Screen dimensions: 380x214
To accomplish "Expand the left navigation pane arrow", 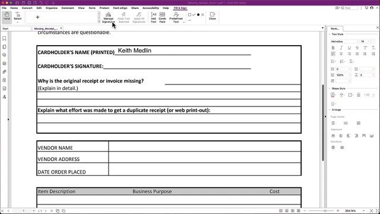I will [8, 119].
